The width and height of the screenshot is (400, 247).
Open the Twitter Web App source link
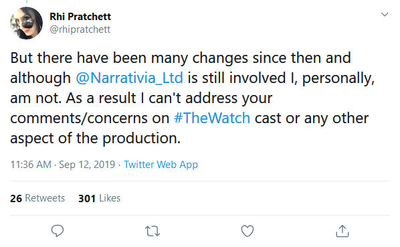click(x=161, y=165)
